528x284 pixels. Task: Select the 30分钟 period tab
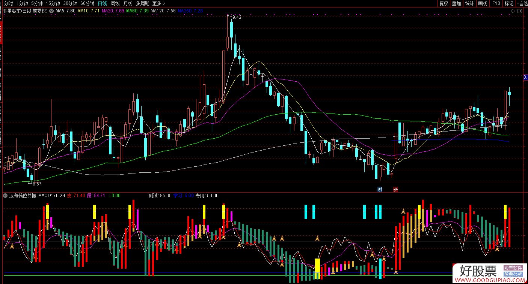coord(70,3)
